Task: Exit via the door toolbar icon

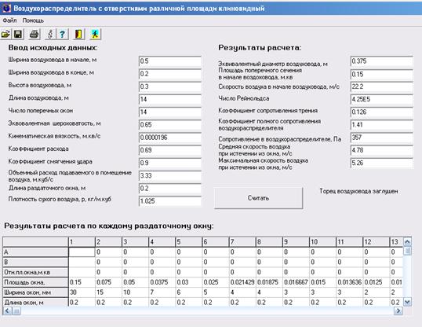Action: 78,35
